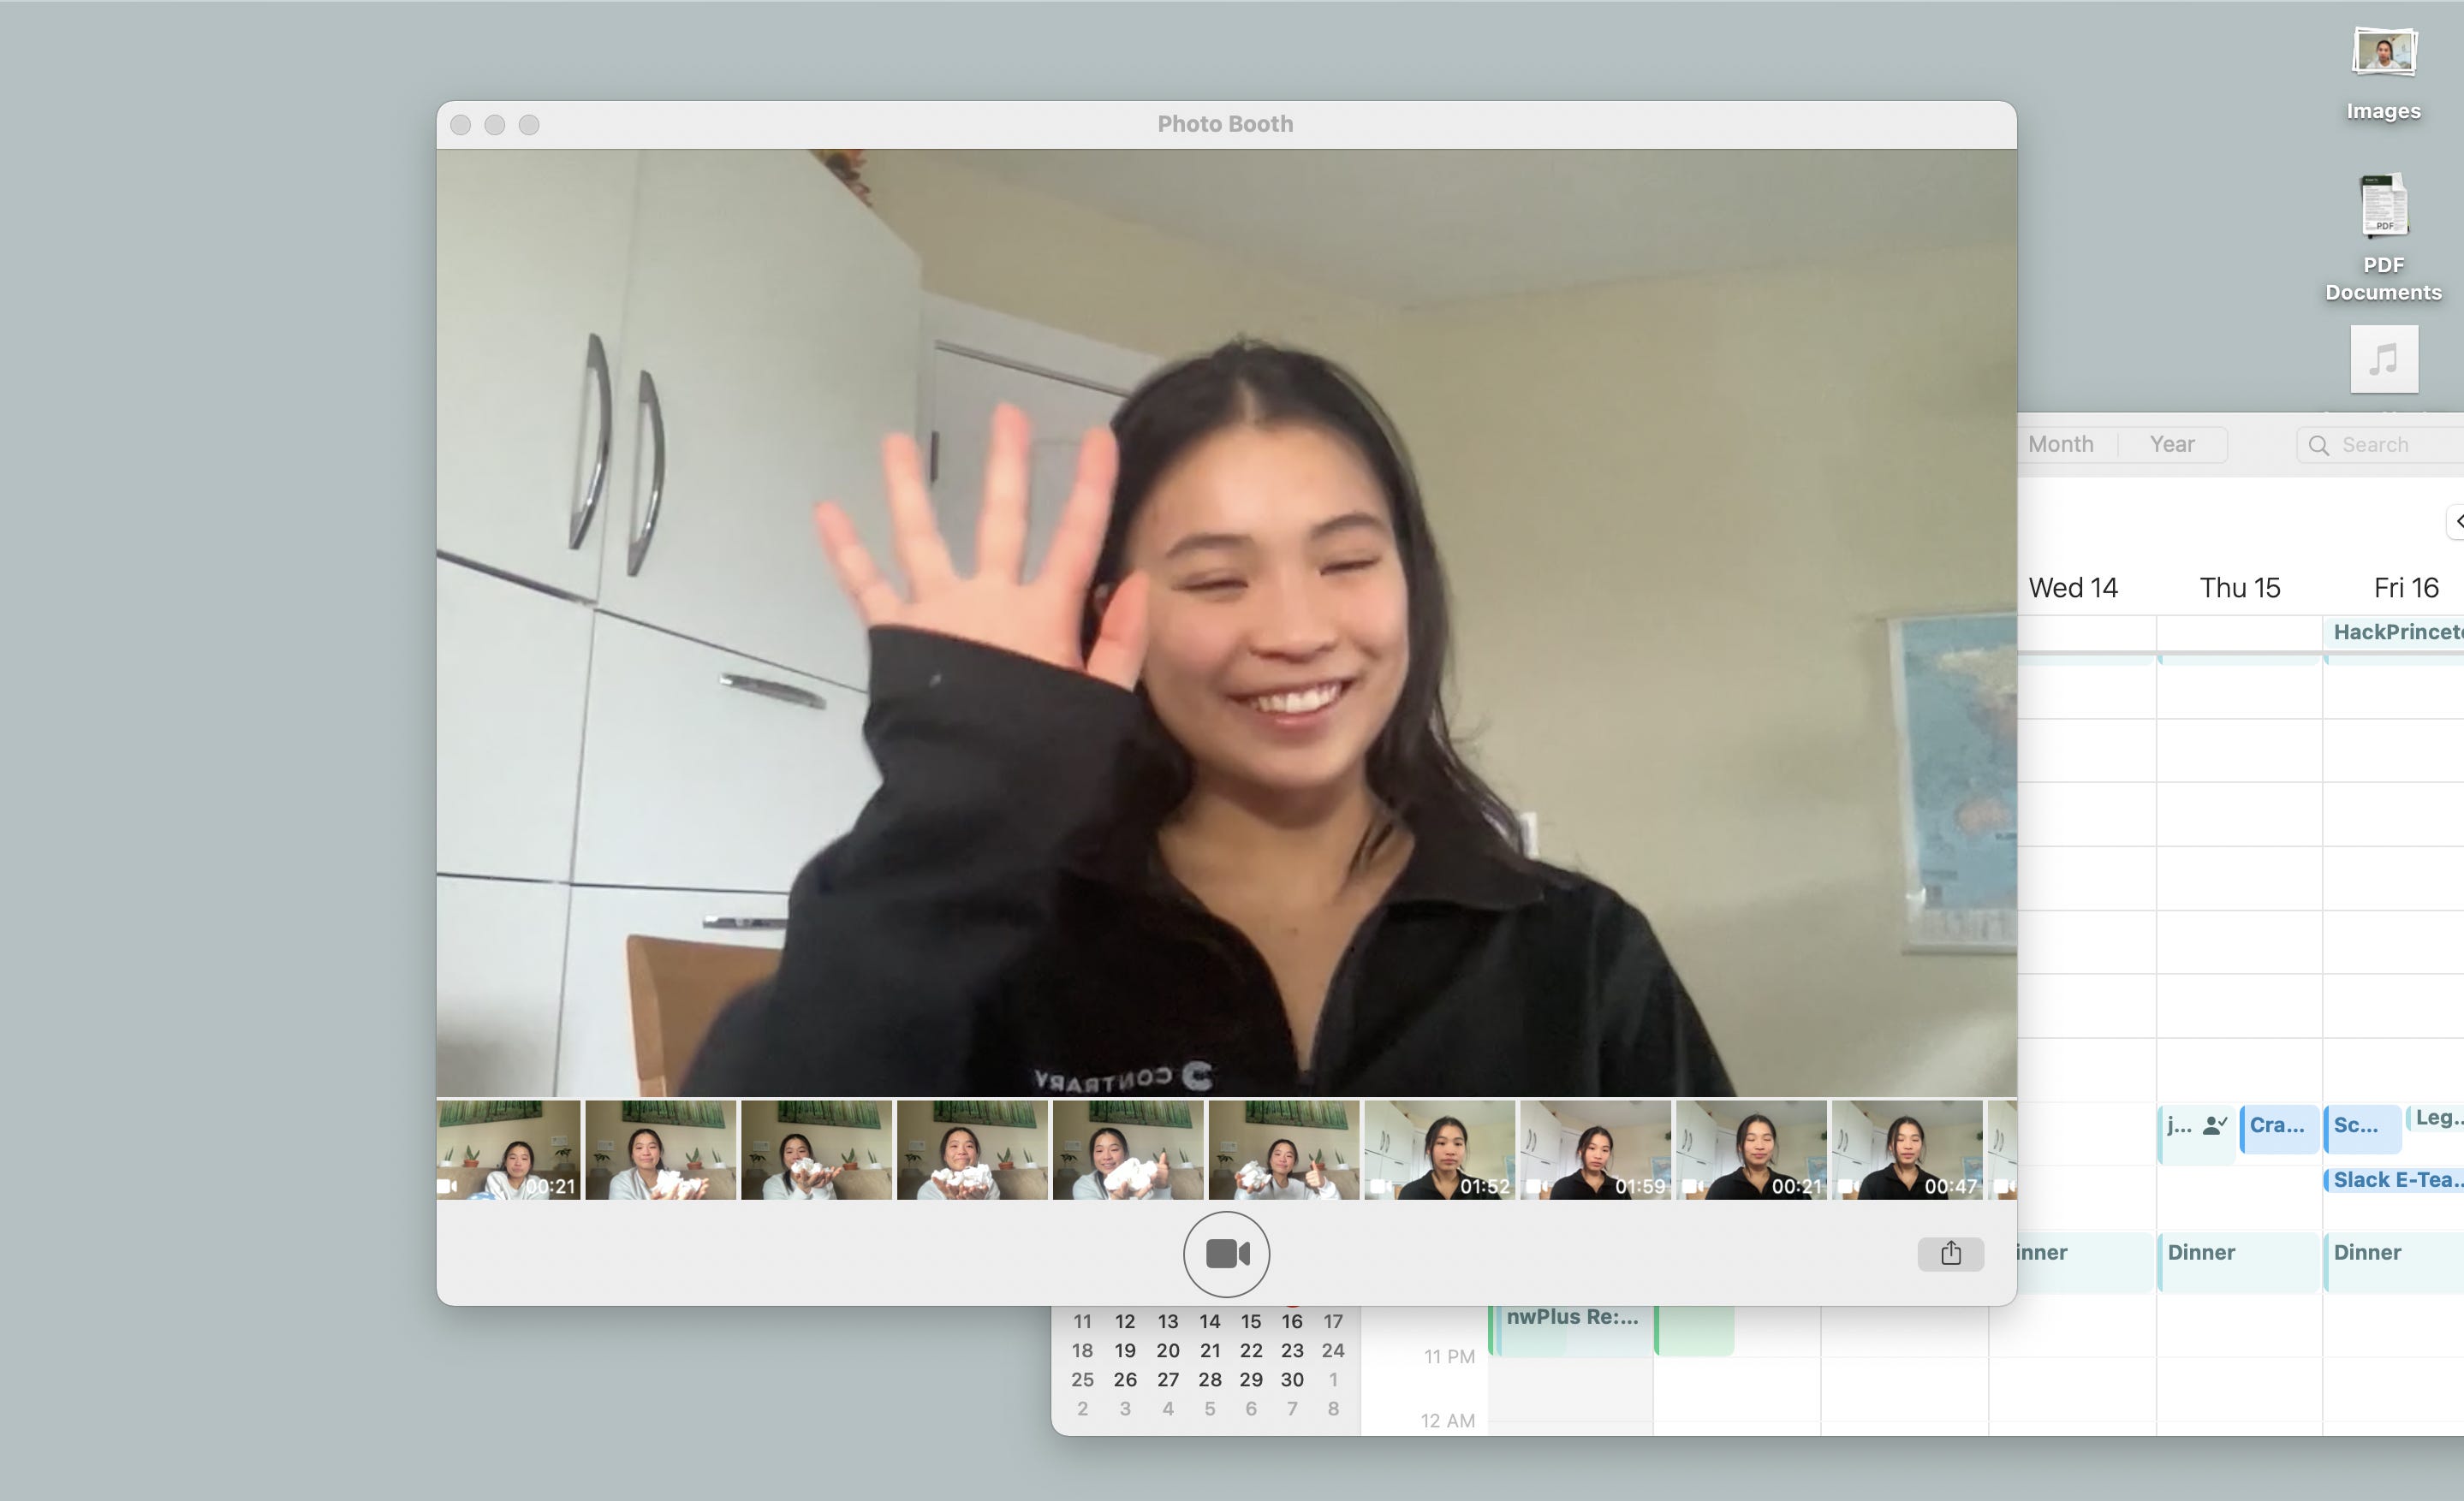The width and height of the screenshot is (2464, 1501).
Task: Click the share button in Photo Booth
Action: pyautogui.click(x=1950, y=1253)
